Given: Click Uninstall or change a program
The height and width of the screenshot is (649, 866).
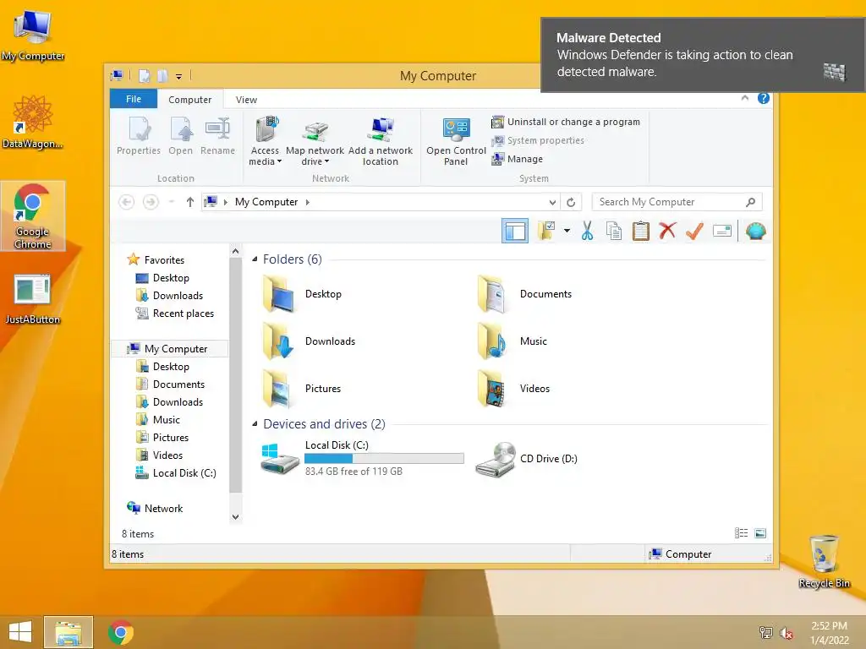Looking at the screenshot, I should click(x=566, y=122).
